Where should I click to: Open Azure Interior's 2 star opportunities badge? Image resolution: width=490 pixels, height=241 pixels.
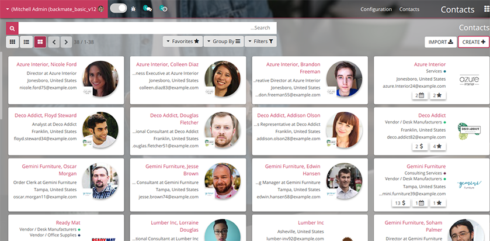pyautogui.click(x=438, y=95)
